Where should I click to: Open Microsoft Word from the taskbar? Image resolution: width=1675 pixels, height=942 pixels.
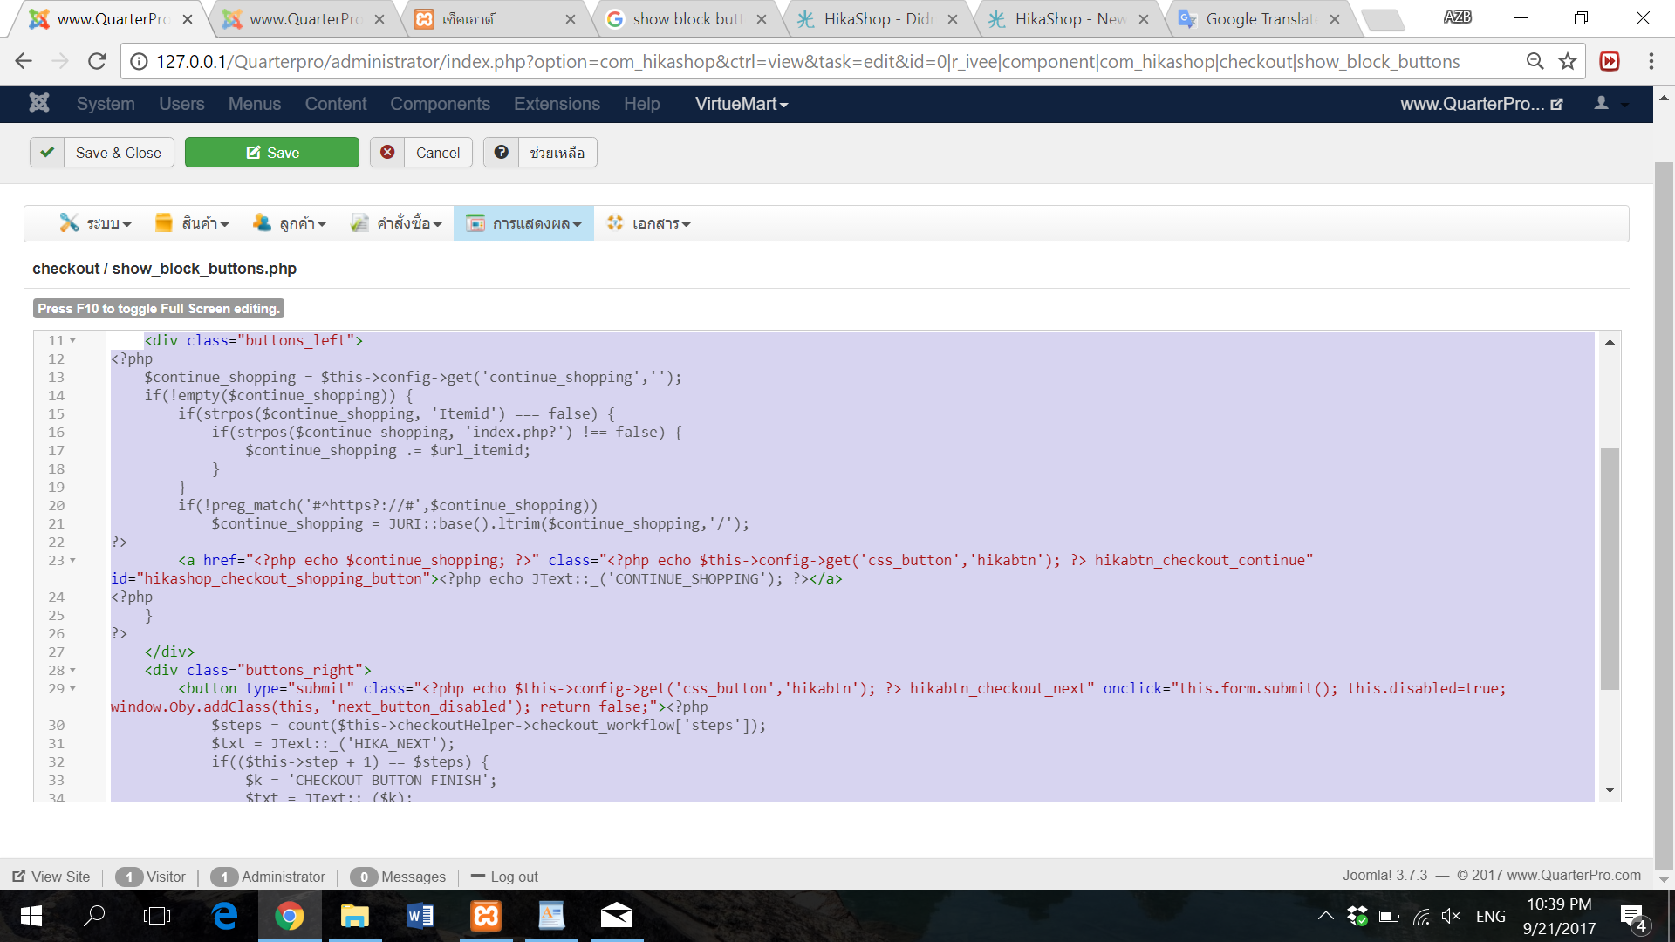(x=420, y=916)
